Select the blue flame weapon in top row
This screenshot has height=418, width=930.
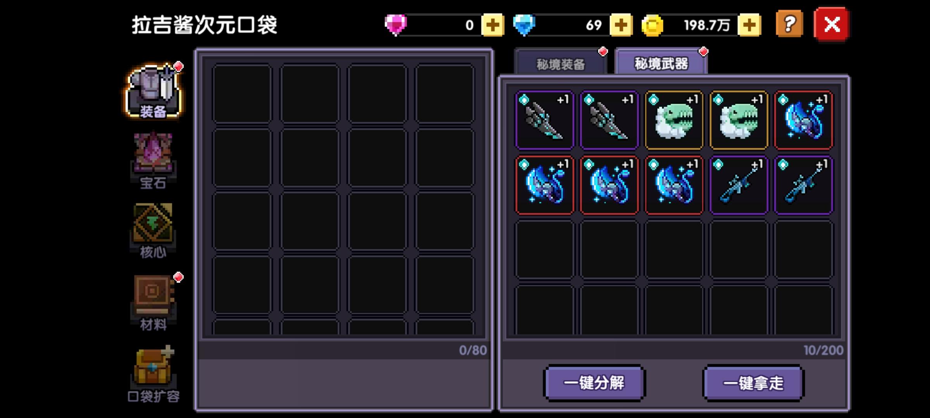tap(803, 120)
